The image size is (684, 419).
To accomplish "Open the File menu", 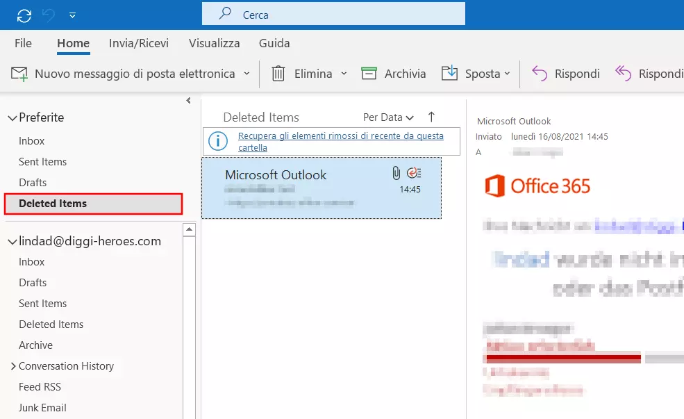I will click(x=23, y=43).
